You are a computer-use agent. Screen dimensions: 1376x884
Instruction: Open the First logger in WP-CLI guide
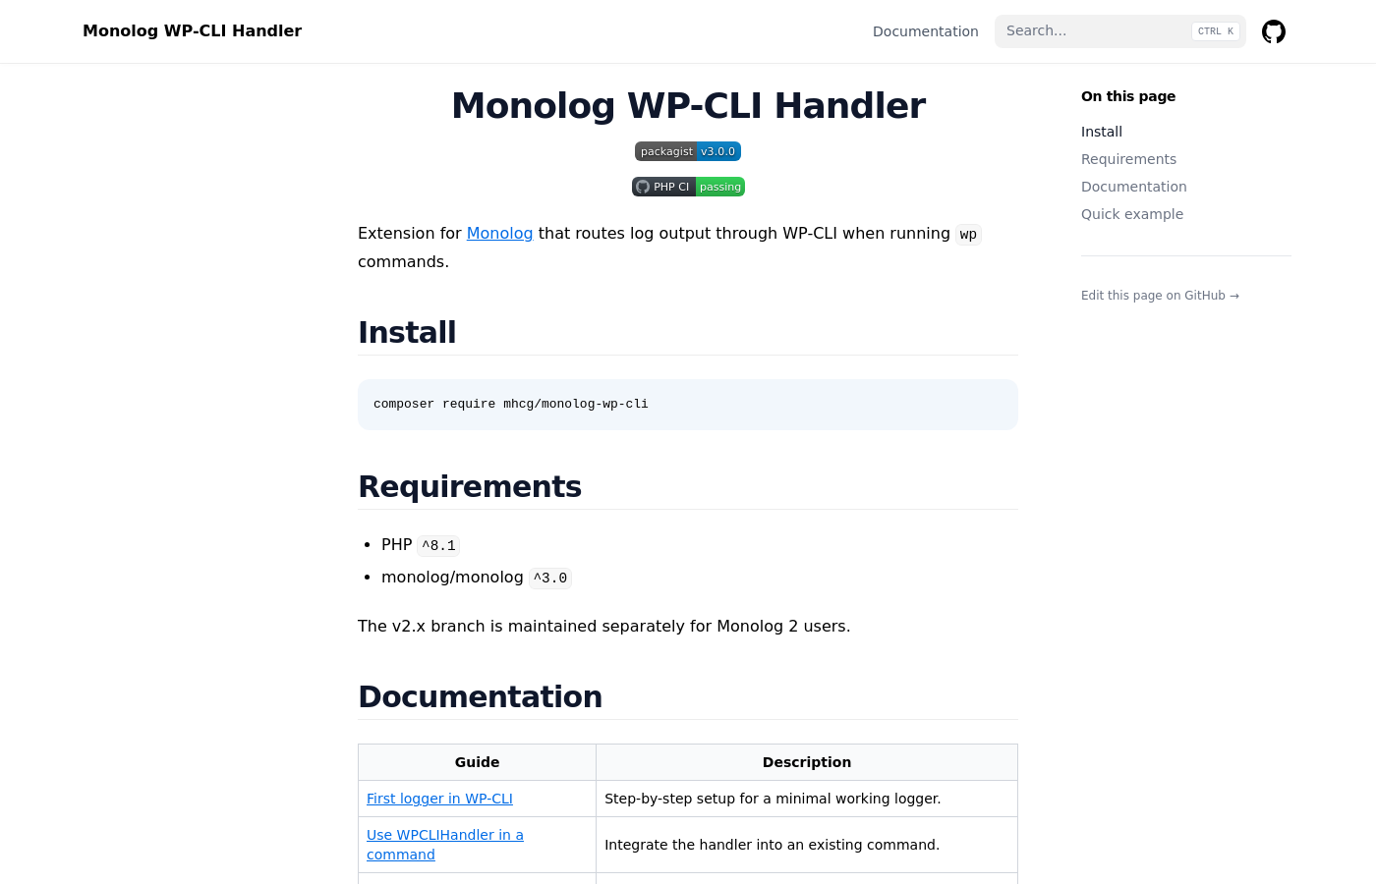pos(439,799)
